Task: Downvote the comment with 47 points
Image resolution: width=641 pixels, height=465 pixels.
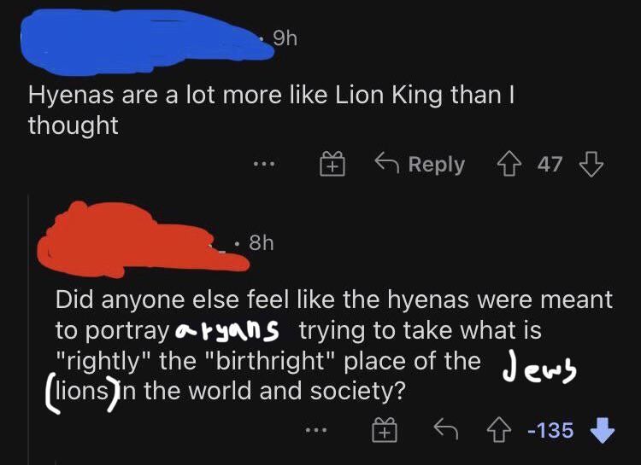Action: click(x=592, y=165)
